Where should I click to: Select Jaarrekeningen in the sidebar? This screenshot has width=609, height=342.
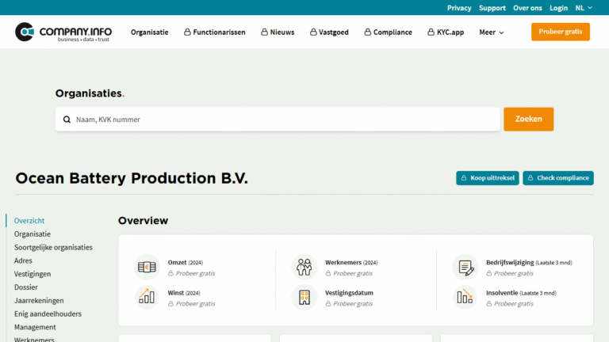tap(39, 301)
